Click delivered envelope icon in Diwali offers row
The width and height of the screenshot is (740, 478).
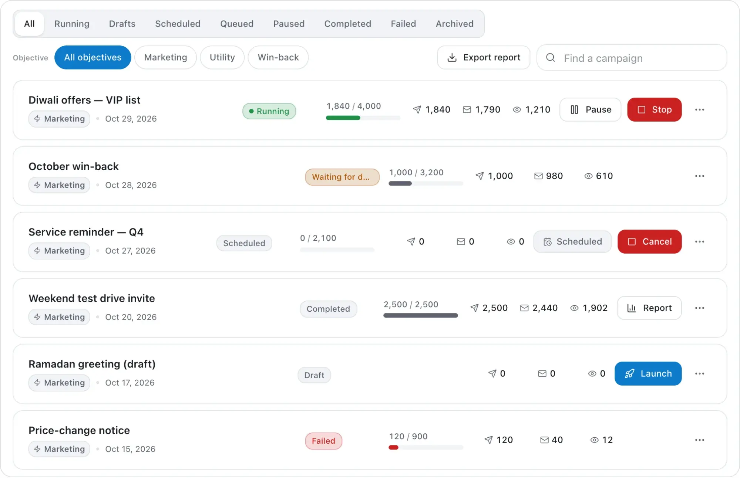(467, 110)
